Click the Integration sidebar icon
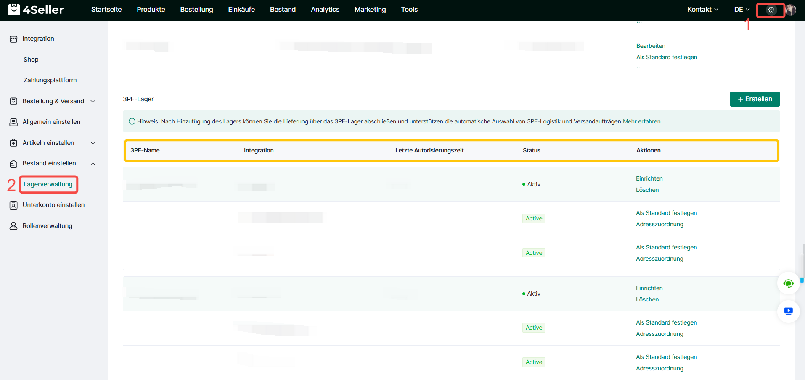Screen dimensions: 805x380 (x=13, y=39)
